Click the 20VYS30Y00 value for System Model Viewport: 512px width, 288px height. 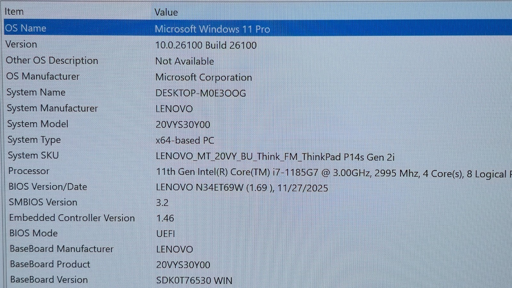point(183,124)
